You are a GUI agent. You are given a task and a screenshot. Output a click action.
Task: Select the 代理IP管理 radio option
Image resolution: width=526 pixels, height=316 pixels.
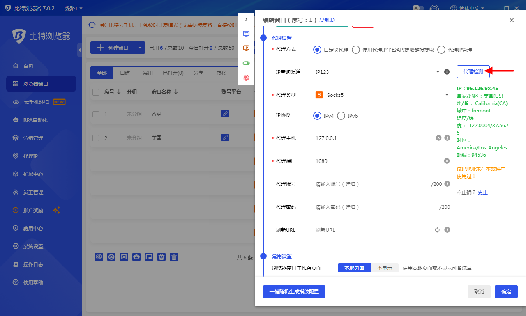coord(441,50)
